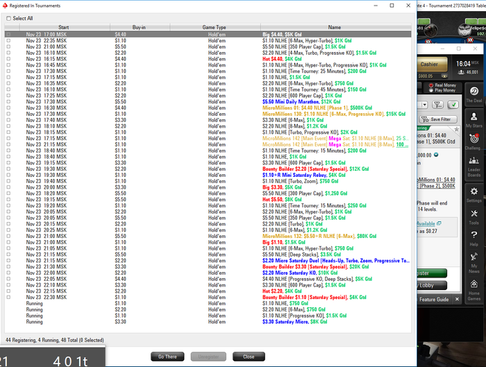The height and width of the screenshot is (367, 486).
Task: Open the MicroMillions 01 Phase 2 link
Action: (436, 182)
